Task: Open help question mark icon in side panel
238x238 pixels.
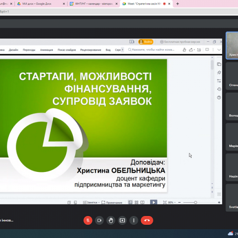Action: [219, 97]
